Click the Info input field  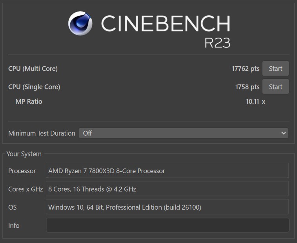coord(168,225)
